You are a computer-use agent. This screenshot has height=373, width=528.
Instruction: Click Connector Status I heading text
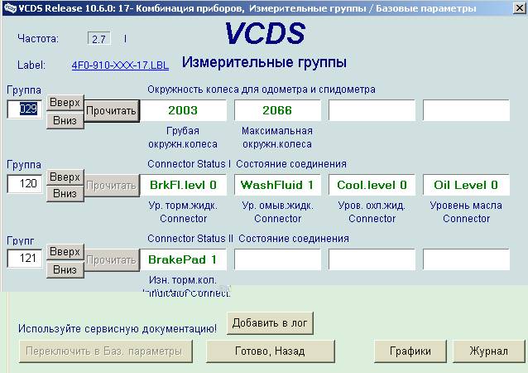coord(190,164)
